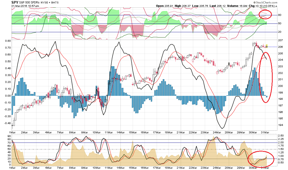Click the 0.10 MACD axis label
This screenshot has height=170, width=288.
coord(8,89)
